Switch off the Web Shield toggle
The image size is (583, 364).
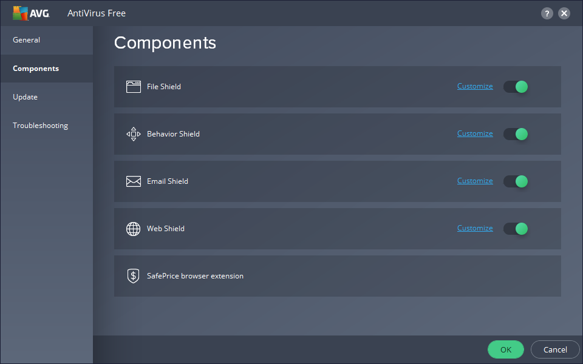pyautogui.click(x=516, y=229)
